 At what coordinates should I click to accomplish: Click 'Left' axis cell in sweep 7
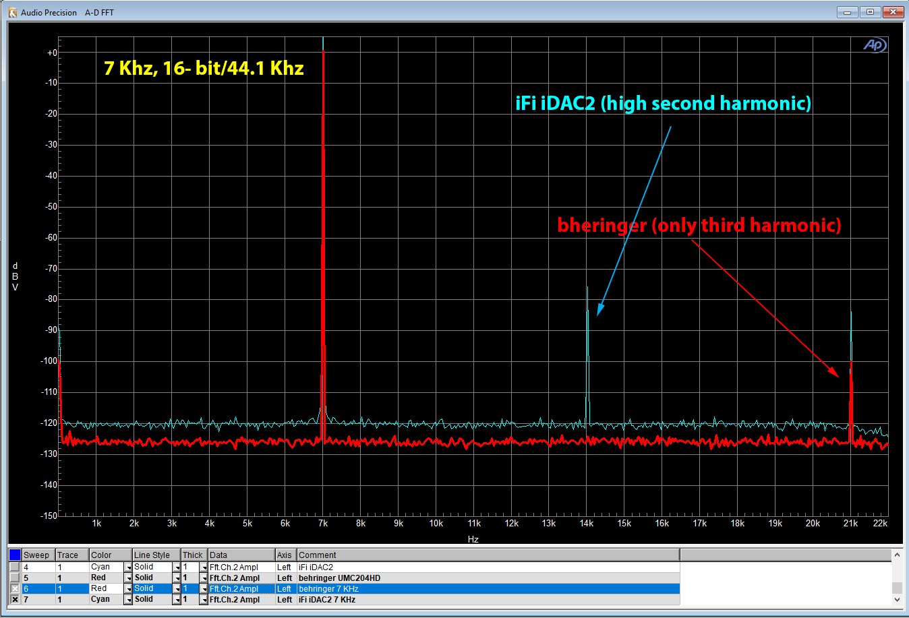[x=286, y=600]
